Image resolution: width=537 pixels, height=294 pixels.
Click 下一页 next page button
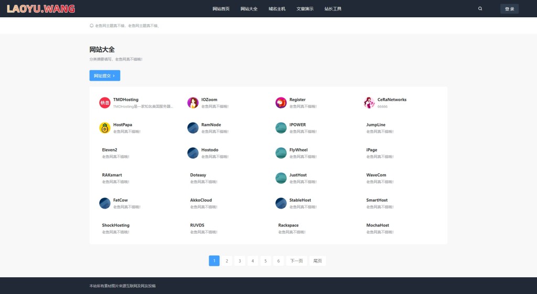click(296, 260)
